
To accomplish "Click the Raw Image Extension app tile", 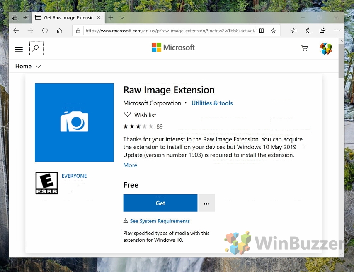I will [x=74, y=122].
